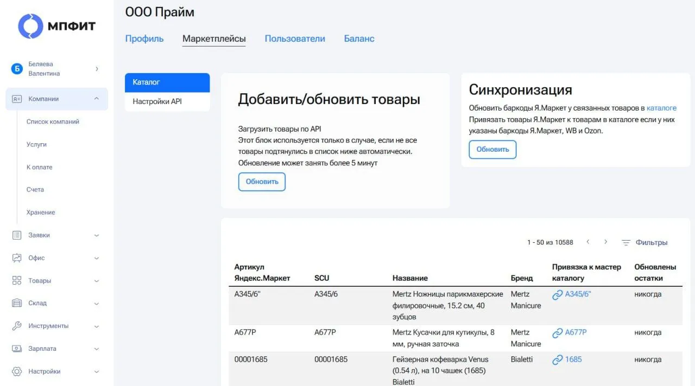Click the 00001685 article cell
This screenshot has height=386, width=695.
tap(251, 359)
